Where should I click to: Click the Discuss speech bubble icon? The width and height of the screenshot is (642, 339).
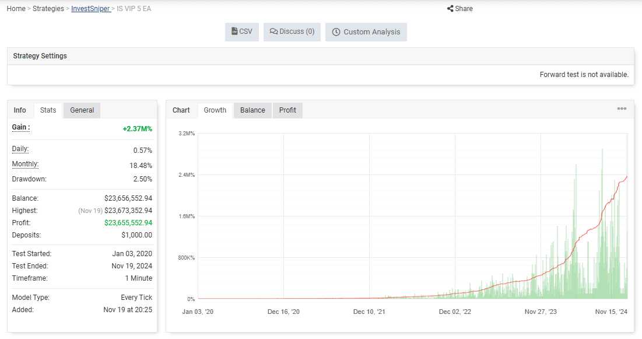[x=273, y=32]
